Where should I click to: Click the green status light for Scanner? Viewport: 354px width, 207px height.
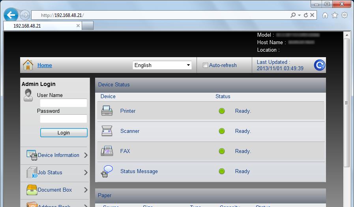[x=222, y=131]
